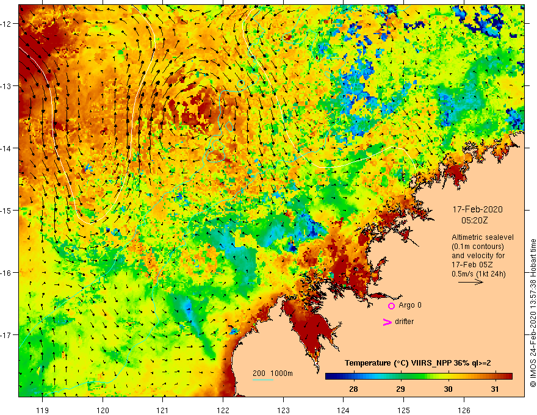Click the IMOS copyright timestamp text

[533, 313]
